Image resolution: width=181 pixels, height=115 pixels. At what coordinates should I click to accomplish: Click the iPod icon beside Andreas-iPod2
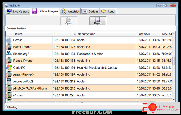pos(9,81)
